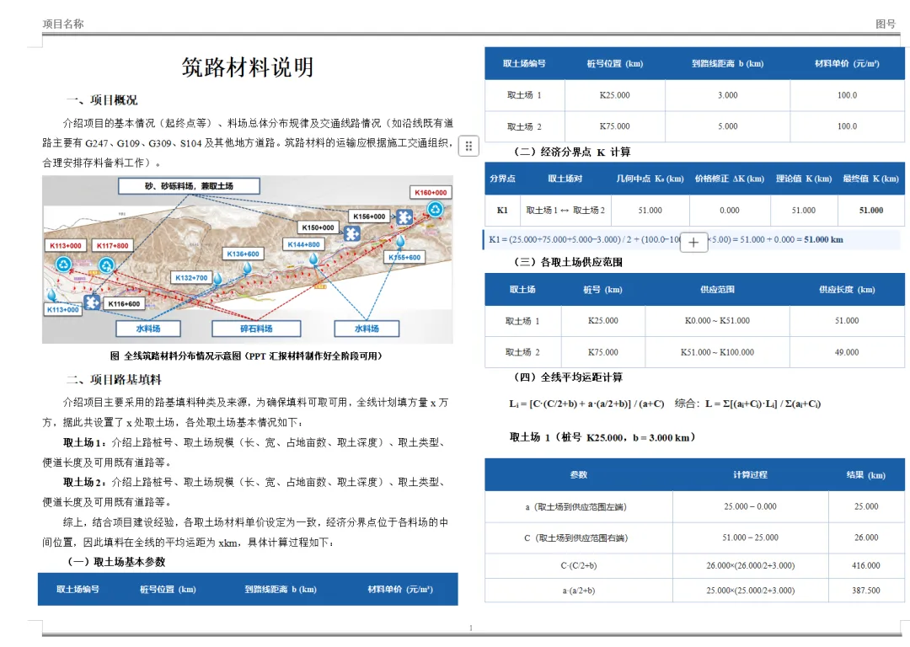Viewport: 910px width, 647px height.
Task: Click the map label "K144+800"
Action: click(303, 244)
